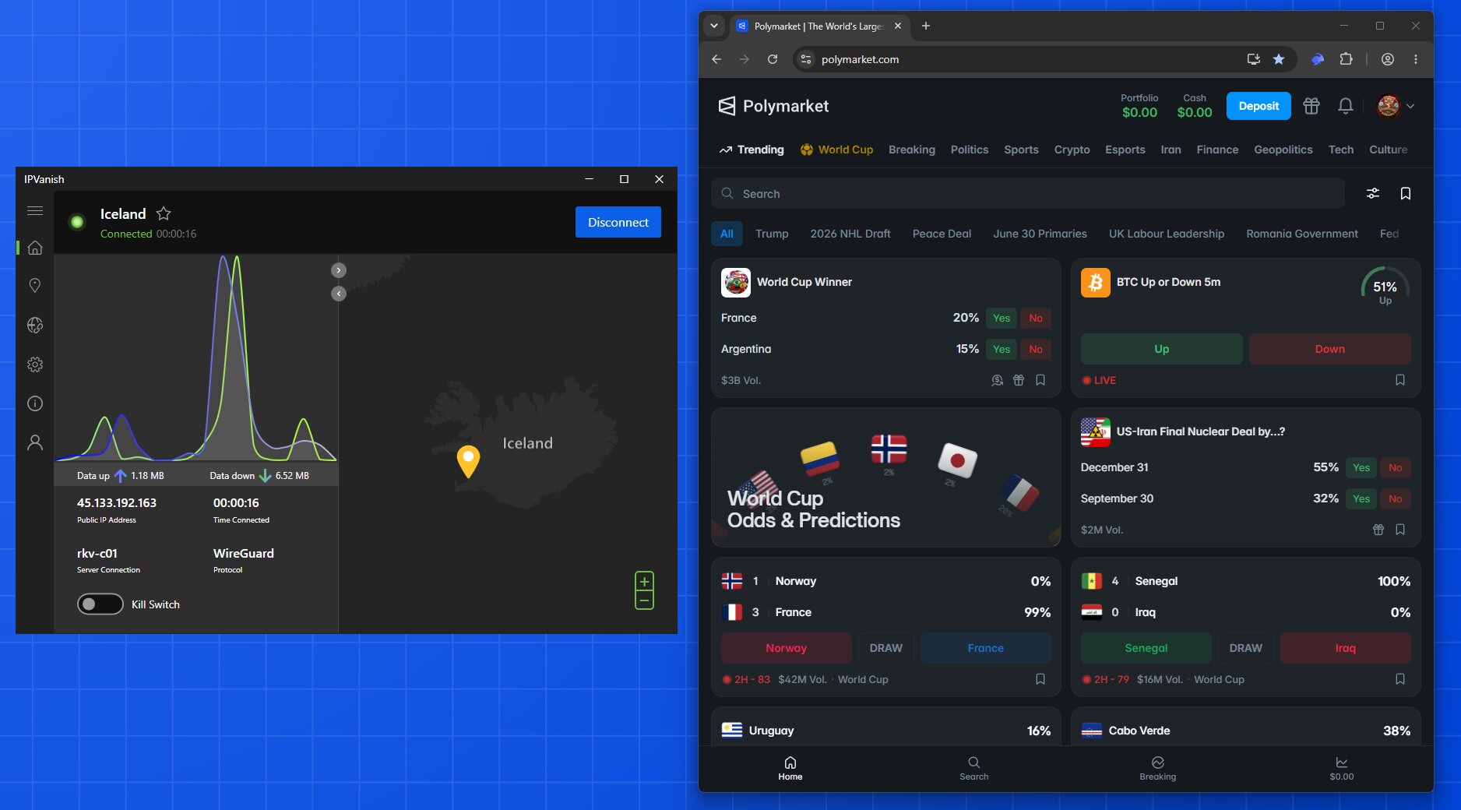This screenshot has height=810, width=1461.
Task: Open Polymarket notifications bell
Action: pos(1346,106)
